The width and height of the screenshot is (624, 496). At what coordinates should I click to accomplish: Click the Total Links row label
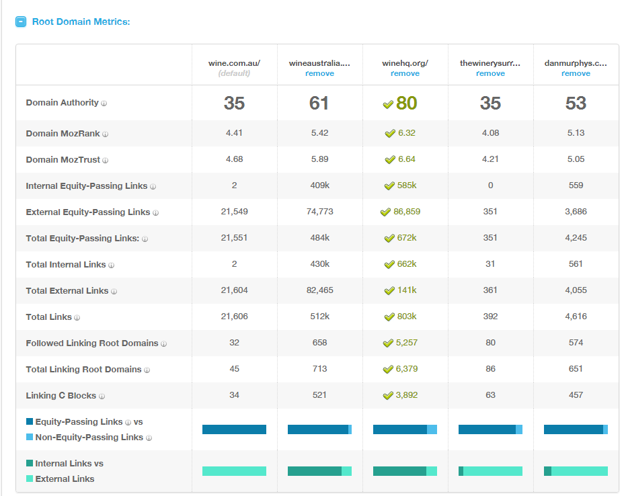[48, 317]
